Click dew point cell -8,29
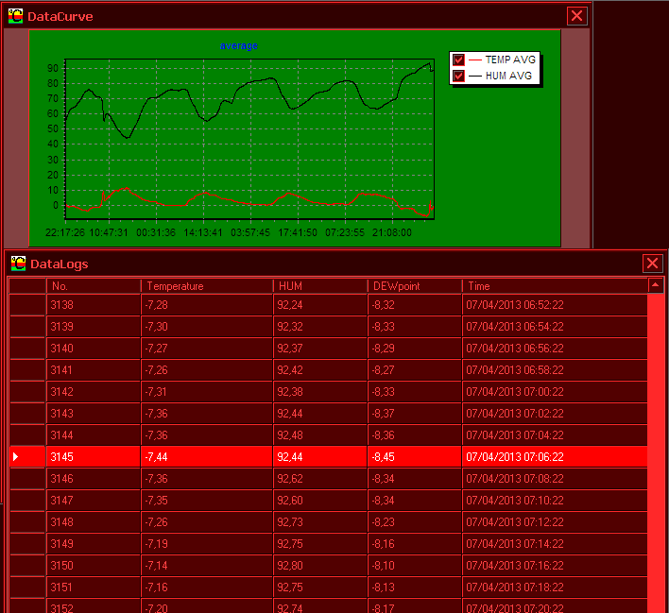The height and width of the screenshot is (613, 669). tap(415, 349)
